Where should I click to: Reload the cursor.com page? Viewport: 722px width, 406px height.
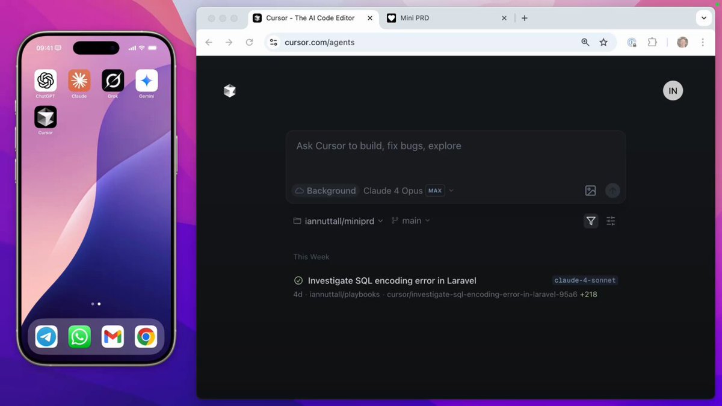tap(249, 42)
